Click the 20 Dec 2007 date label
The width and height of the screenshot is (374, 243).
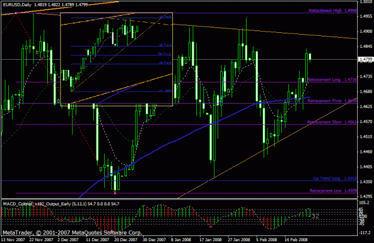click(x=126, y=239)
